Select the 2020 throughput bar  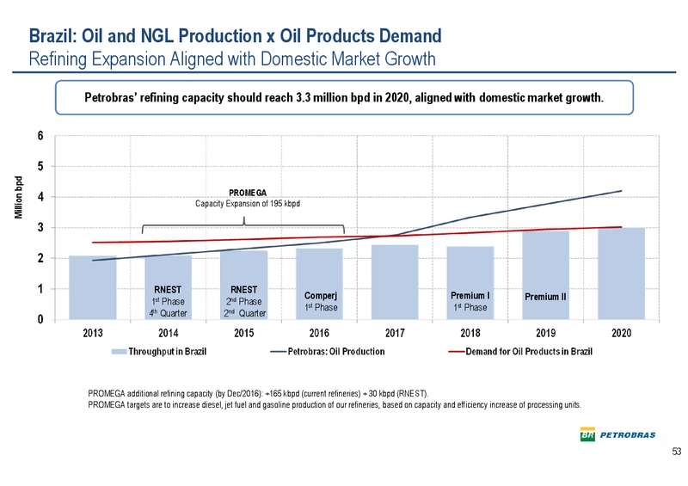(x=621, y=274)
